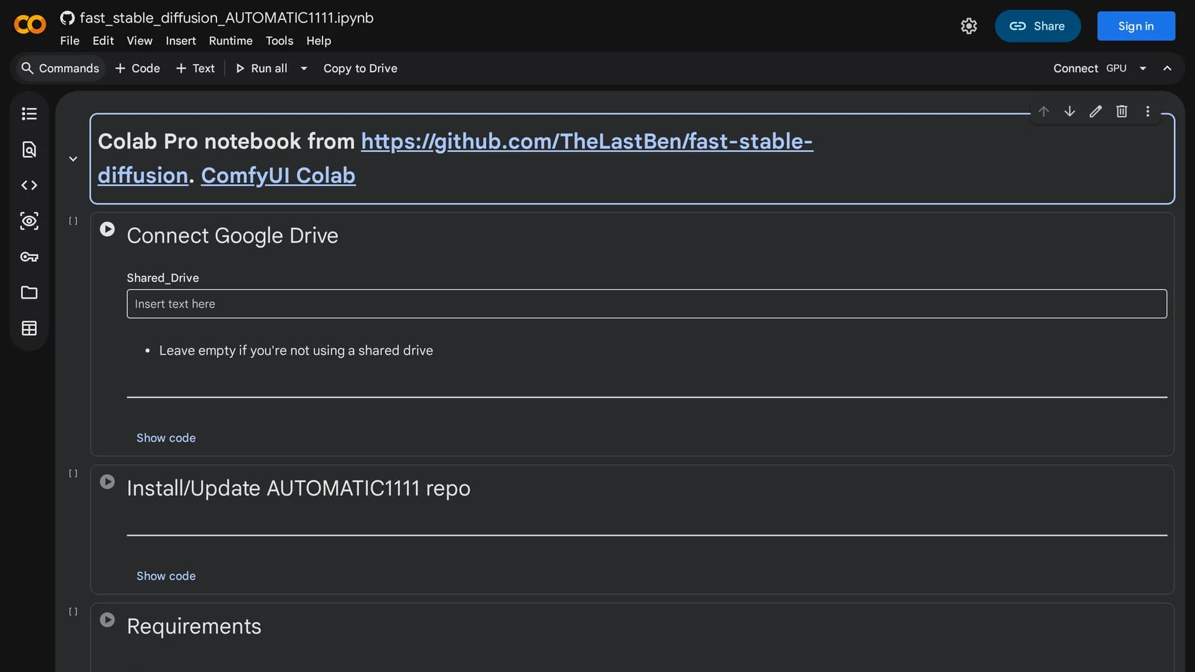Open the Run all dropdown arrow

pyautogui.click(x=304, y=68)
